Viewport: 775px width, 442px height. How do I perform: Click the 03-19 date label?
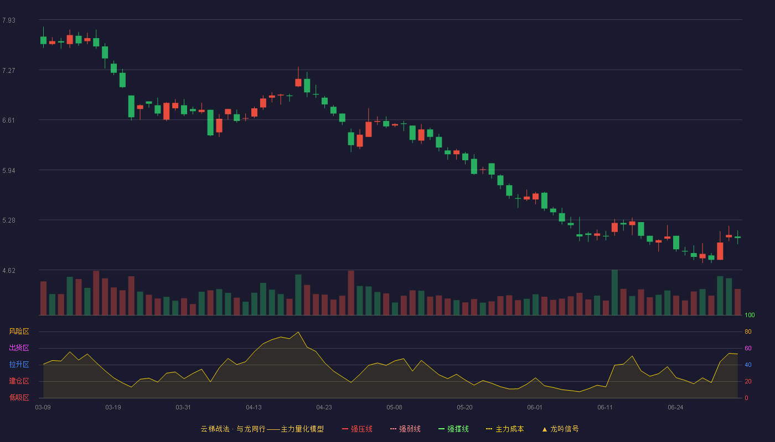(113, 407)
